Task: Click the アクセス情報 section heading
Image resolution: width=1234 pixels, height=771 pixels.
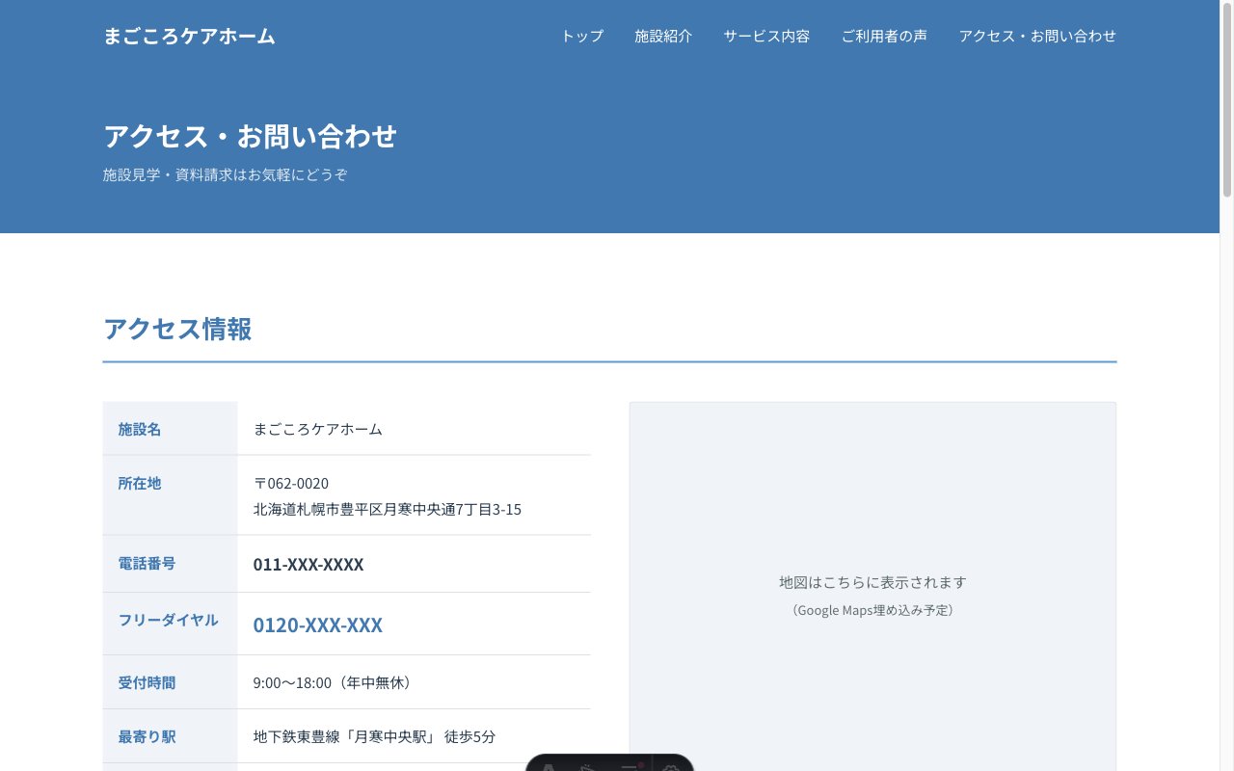Action: click(177, 330)
